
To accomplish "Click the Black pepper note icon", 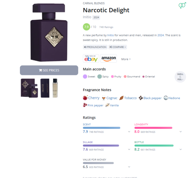I will pos(141,98).
